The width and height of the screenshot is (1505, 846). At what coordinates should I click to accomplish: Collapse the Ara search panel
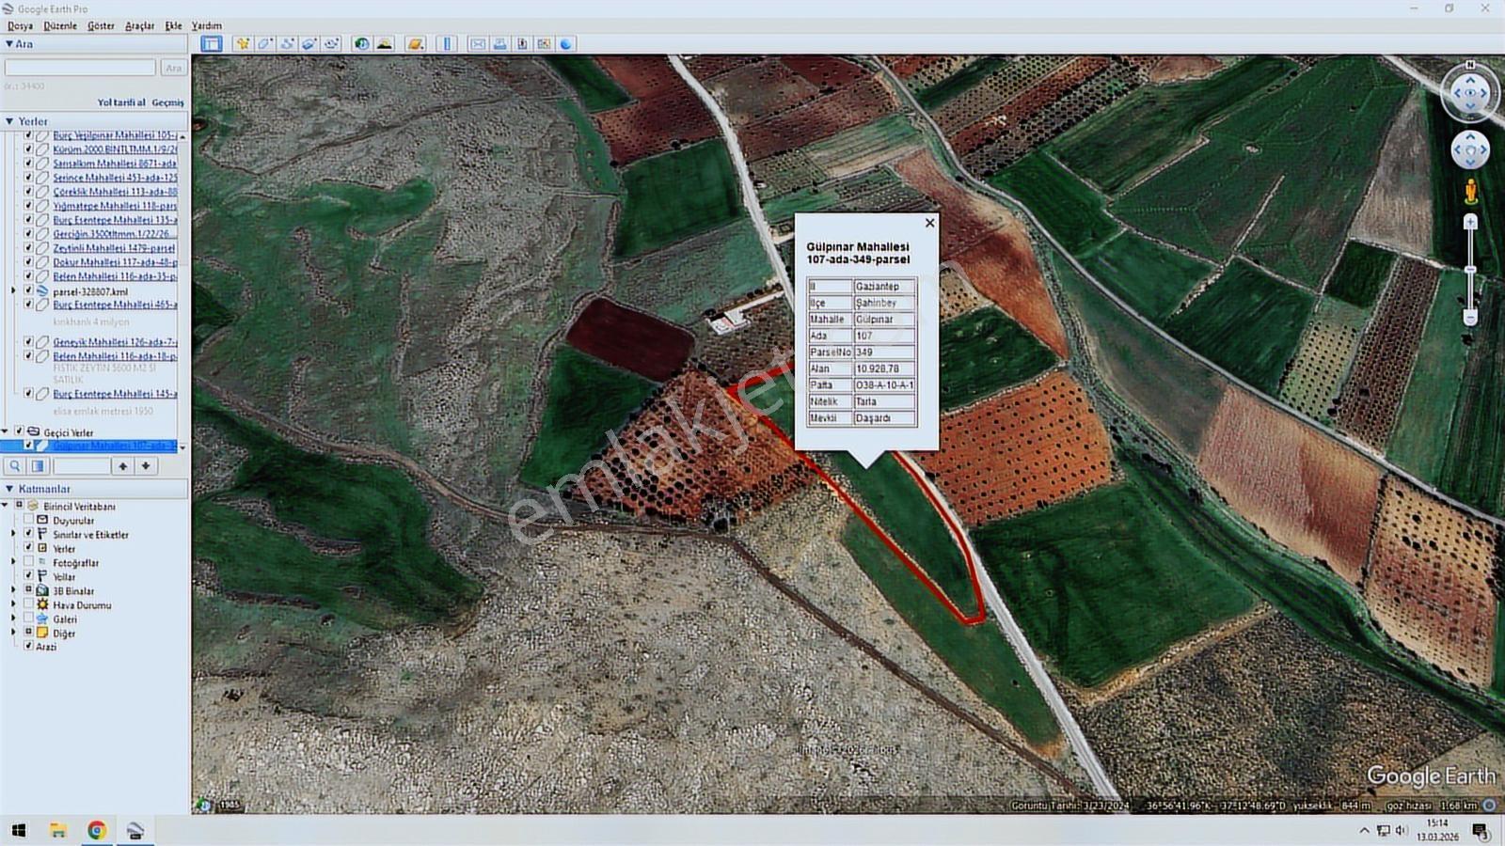point(9,44)
